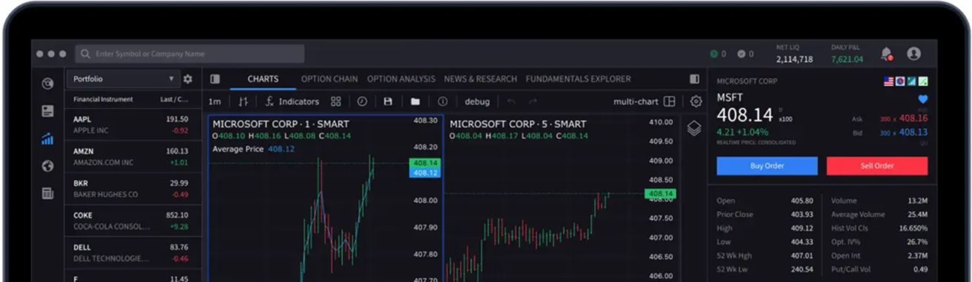Screen dimensions: 972x282
Task: Select the Microsoft Corp 1 SMART chart title
Action: click(x=280, y=124)
